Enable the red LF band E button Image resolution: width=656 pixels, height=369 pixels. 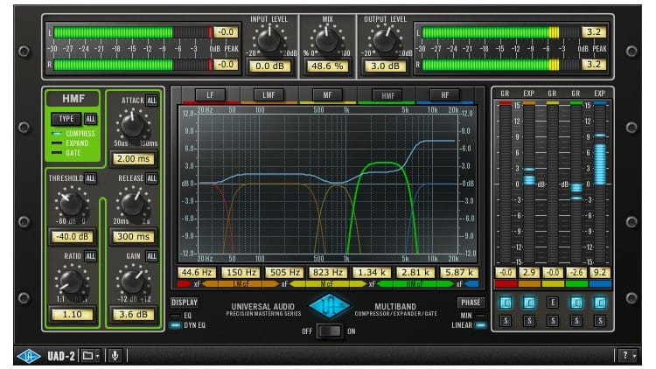coord(506,303)
